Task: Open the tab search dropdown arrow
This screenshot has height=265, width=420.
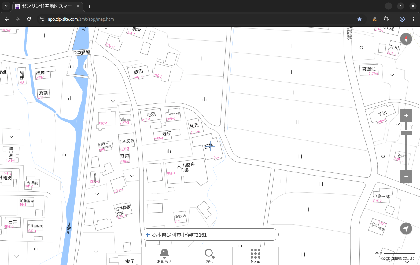Action: (x=6, y=6)
